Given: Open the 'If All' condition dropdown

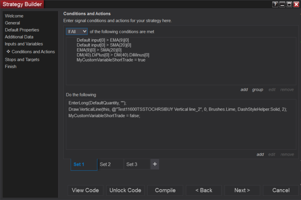Looking at the screenshot, I should pos(77,32).
